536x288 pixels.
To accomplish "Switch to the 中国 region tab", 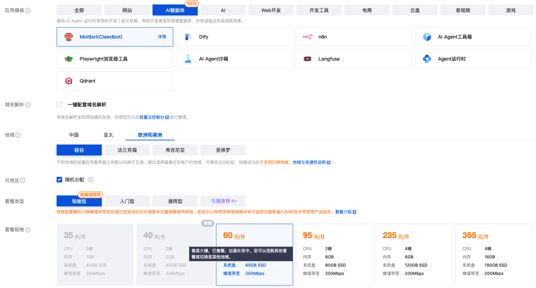I will 74,135.
